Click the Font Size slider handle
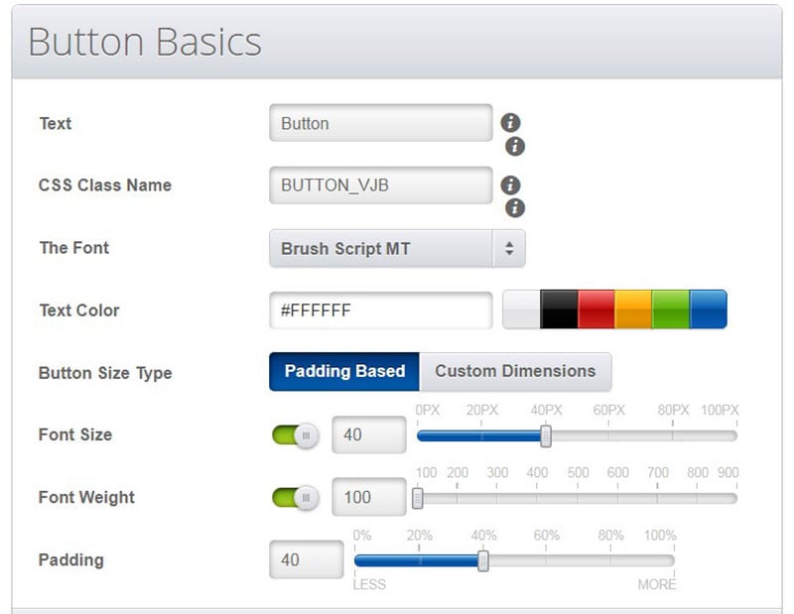Screen dimensions: 794x614 tap(546, 435)
